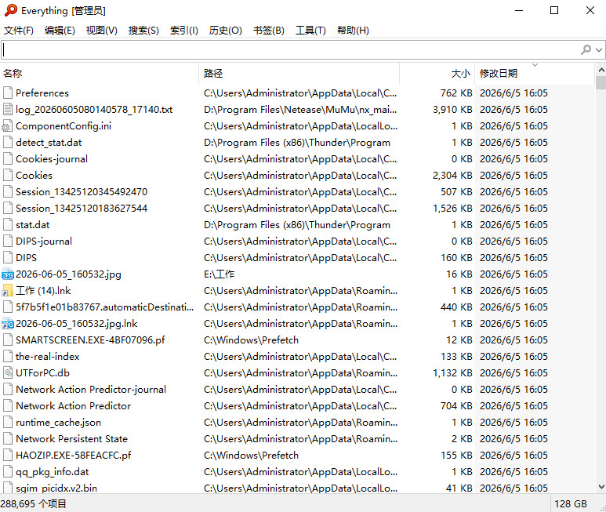606x512 pixels.
Task: Open the 索引(I) menu
Action: (x=184, y=30)
